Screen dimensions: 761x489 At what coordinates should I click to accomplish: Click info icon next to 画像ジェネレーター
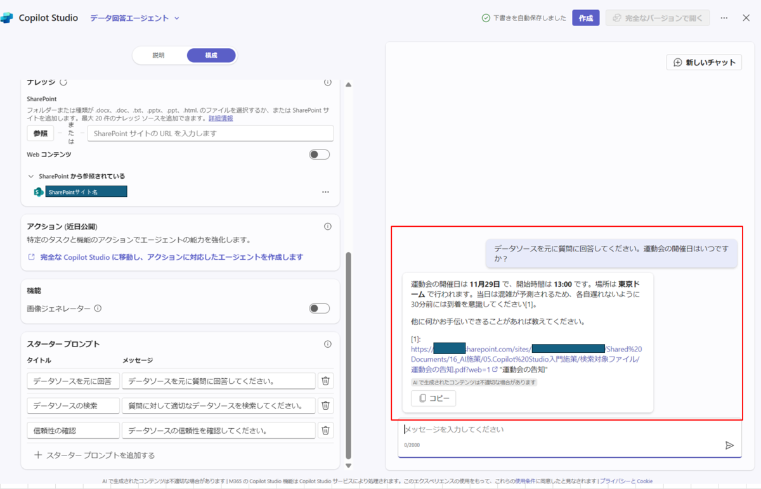(98, 308)
